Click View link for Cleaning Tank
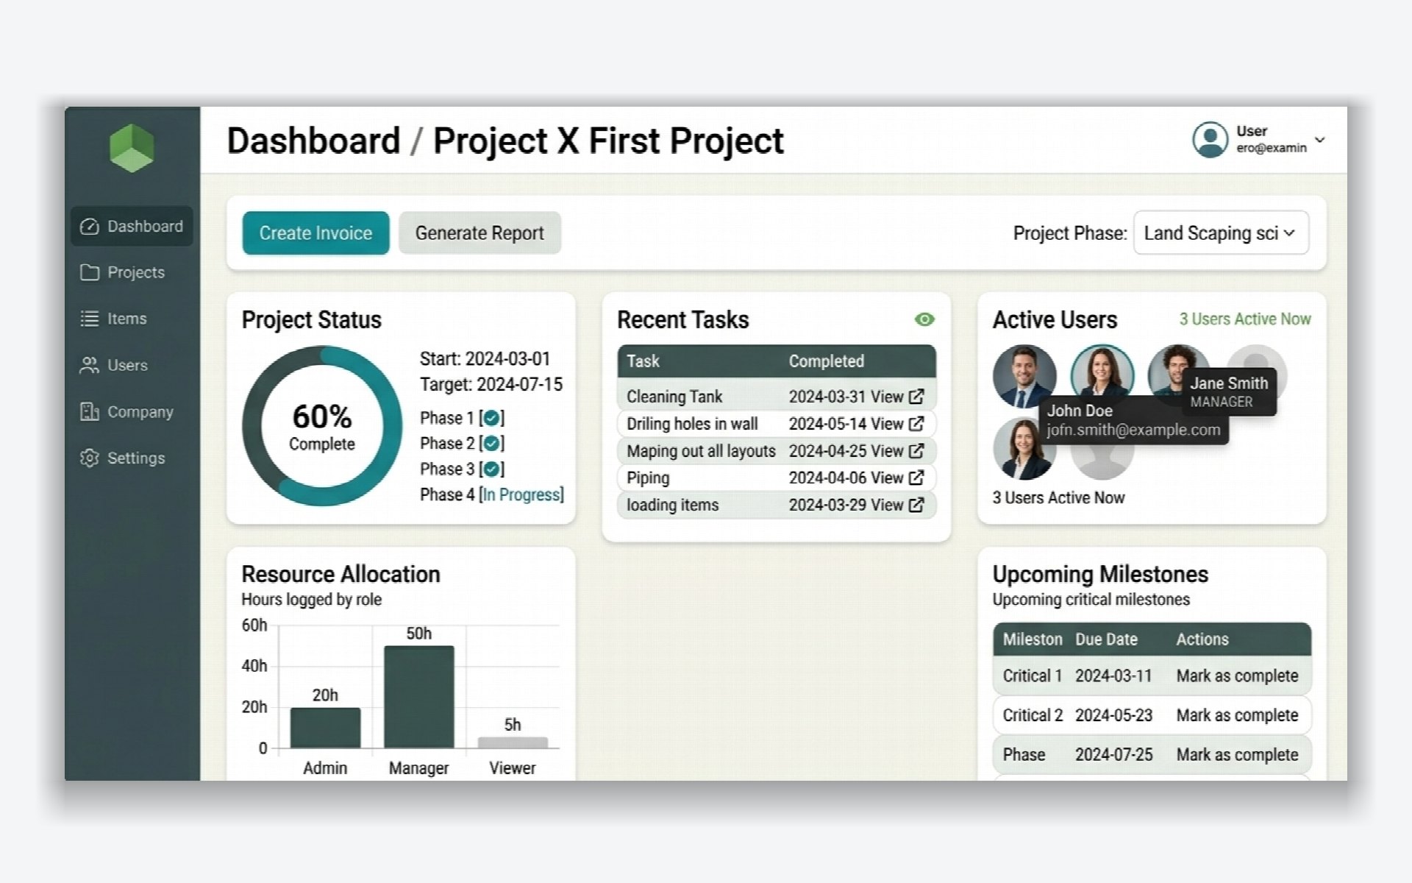Viewport: 1412px width, 883px height. [x=887, y=397]
